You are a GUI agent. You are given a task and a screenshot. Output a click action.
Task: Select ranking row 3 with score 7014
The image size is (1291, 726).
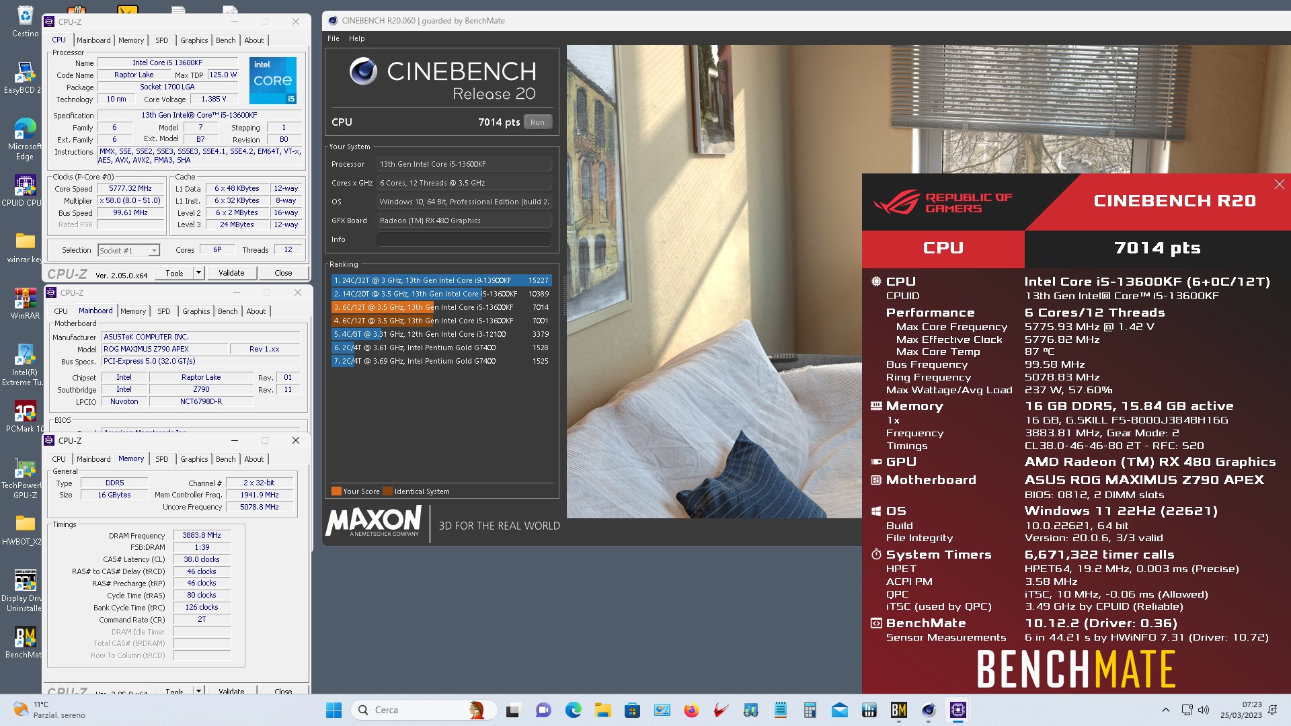(442, 307)
